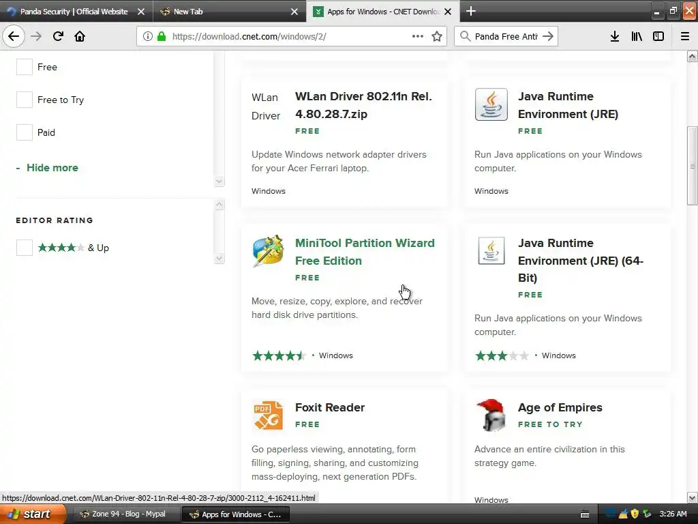Screen dimensions: 698x524
Task: Show site information icon in address bar
Action: click(x=147, y=36)
